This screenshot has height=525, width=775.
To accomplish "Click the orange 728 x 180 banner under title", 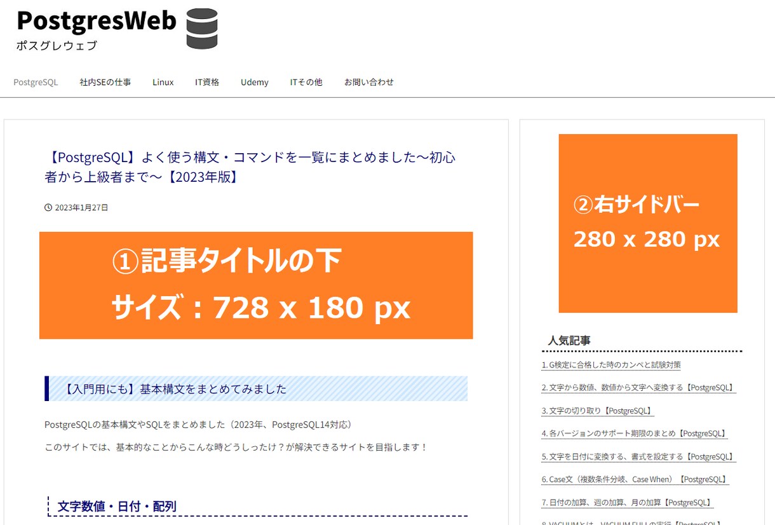I will pyautogui.click(x=256, y=285).
